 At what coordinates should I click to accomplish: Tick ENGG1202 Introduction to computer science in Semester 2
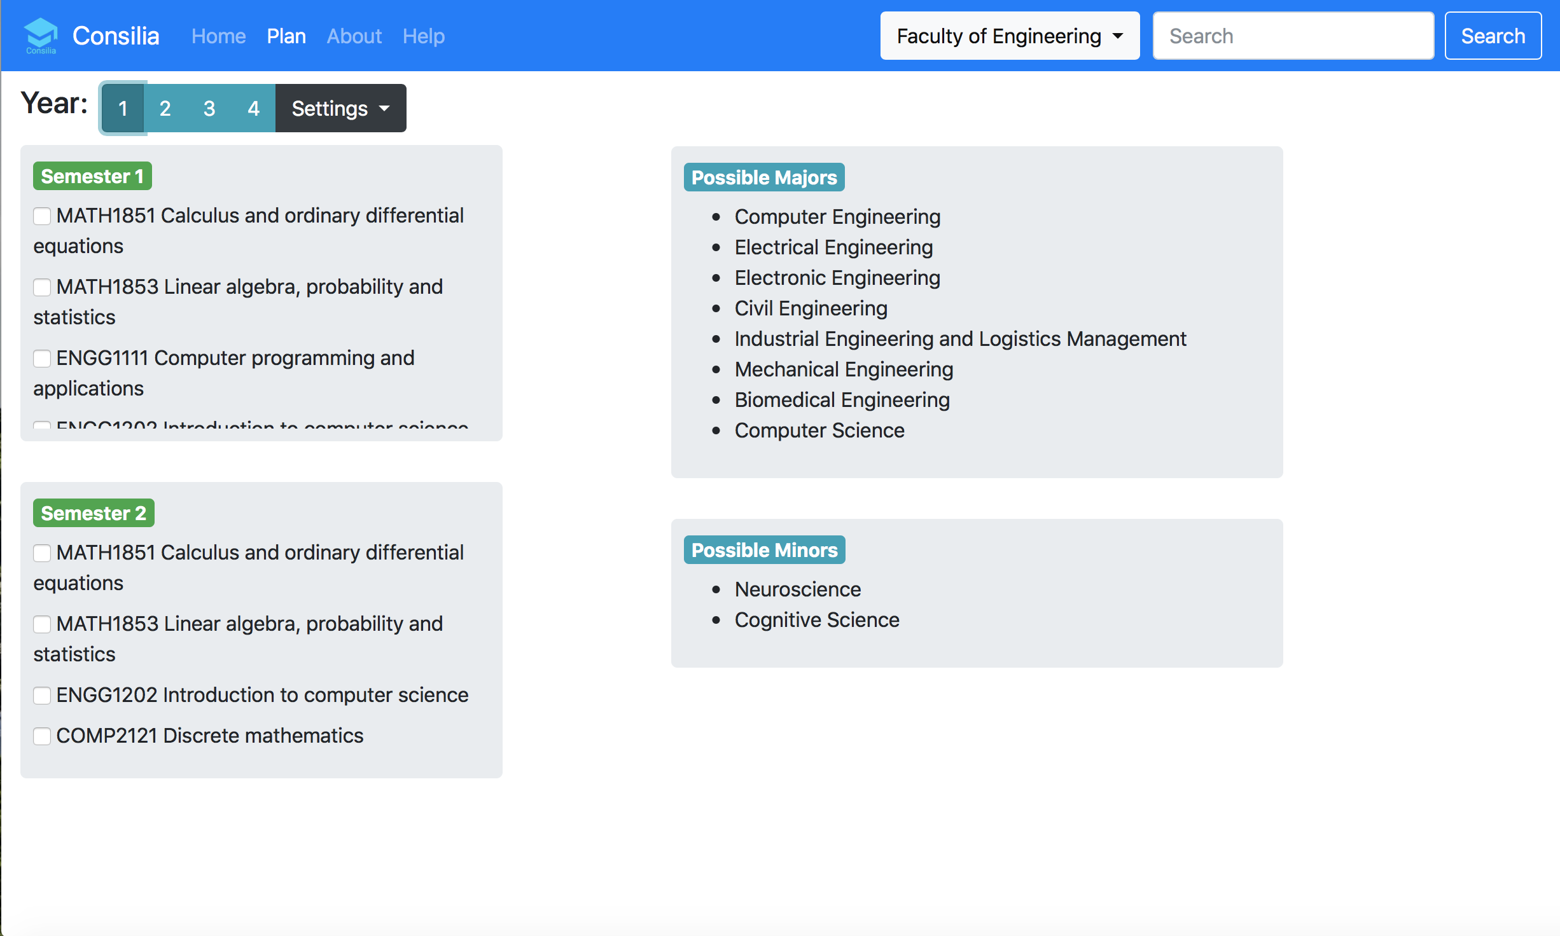click(42, 696)
